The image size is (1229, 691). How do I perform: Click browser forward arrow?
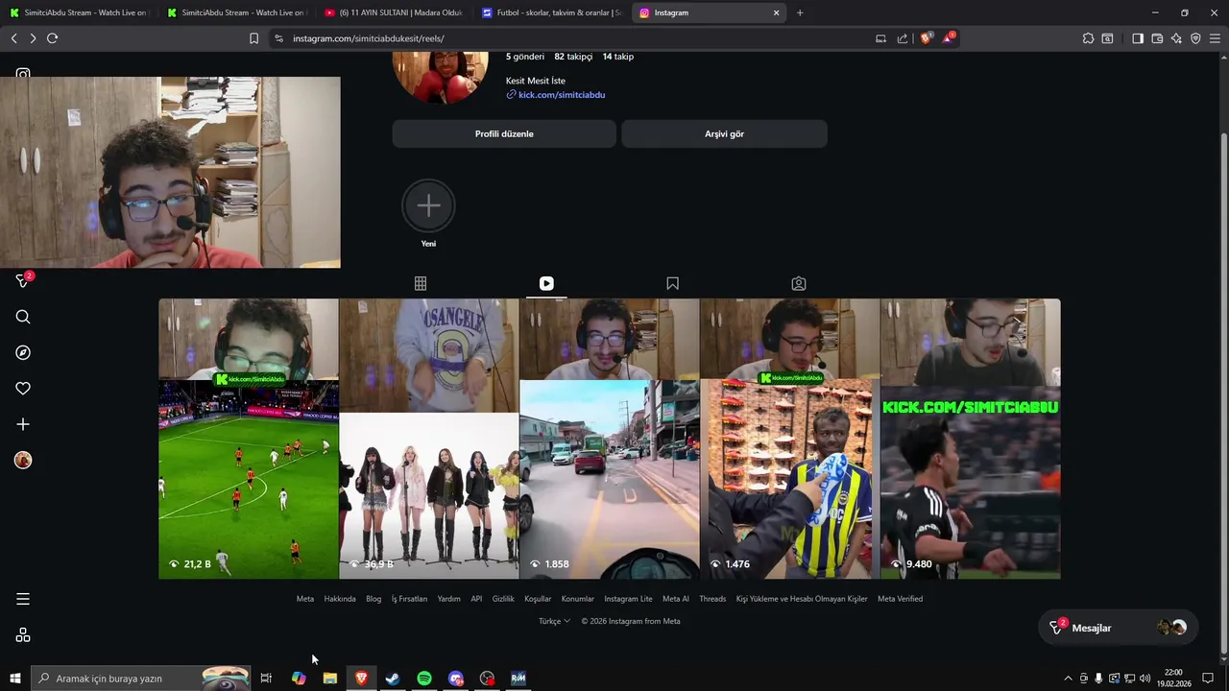(33, 38)
